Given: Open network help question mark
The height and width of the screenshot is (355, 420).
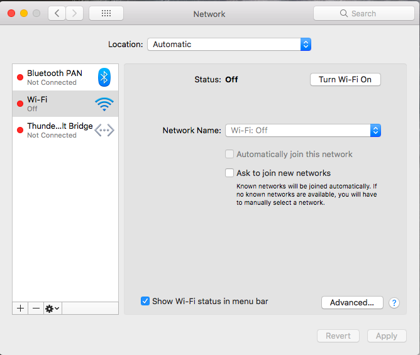Looking at the screenshot, I should (x=394, y=303).
